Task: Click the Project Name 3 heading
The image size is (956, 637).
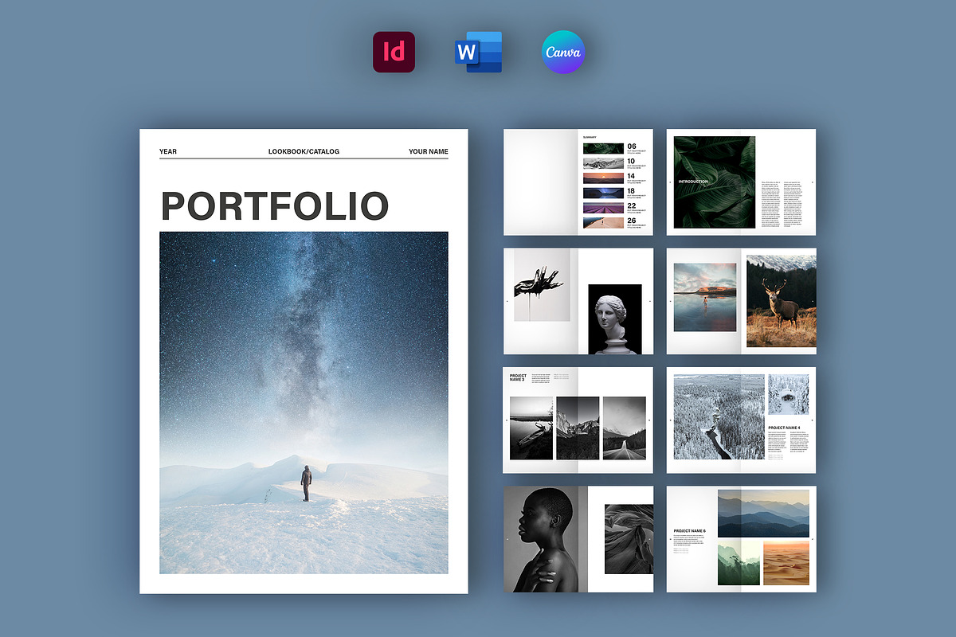Action: pyautogui.click(x=518, y=377)
